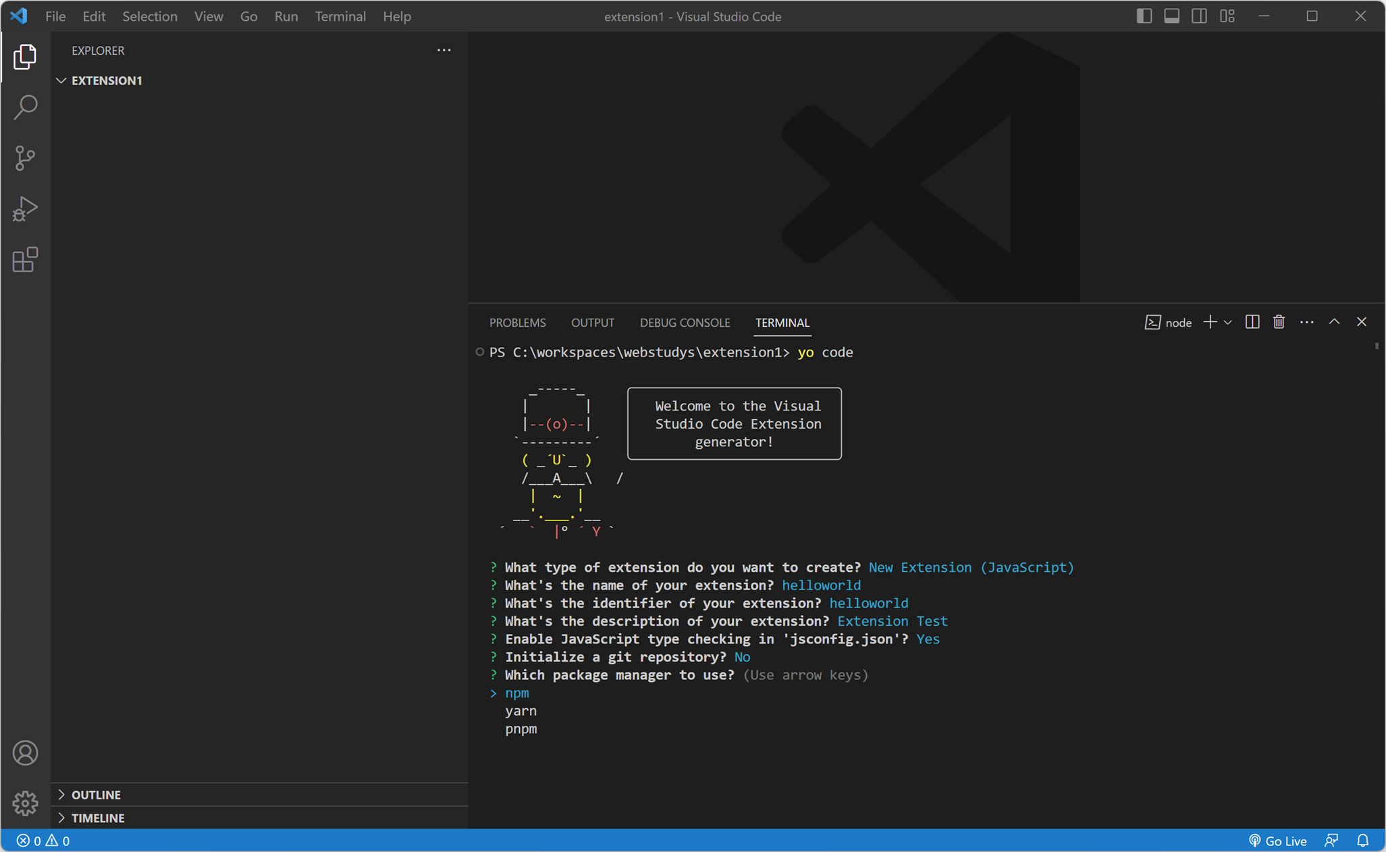Open the Terminal menu
This screenshot has width=1386, height=852.
pyautogui.click(x=340, y=16)
